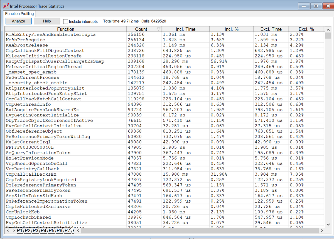Select the ObfDereferenceObject row
The width and height of the screenshot is (334, 239).
pos(165,131)
